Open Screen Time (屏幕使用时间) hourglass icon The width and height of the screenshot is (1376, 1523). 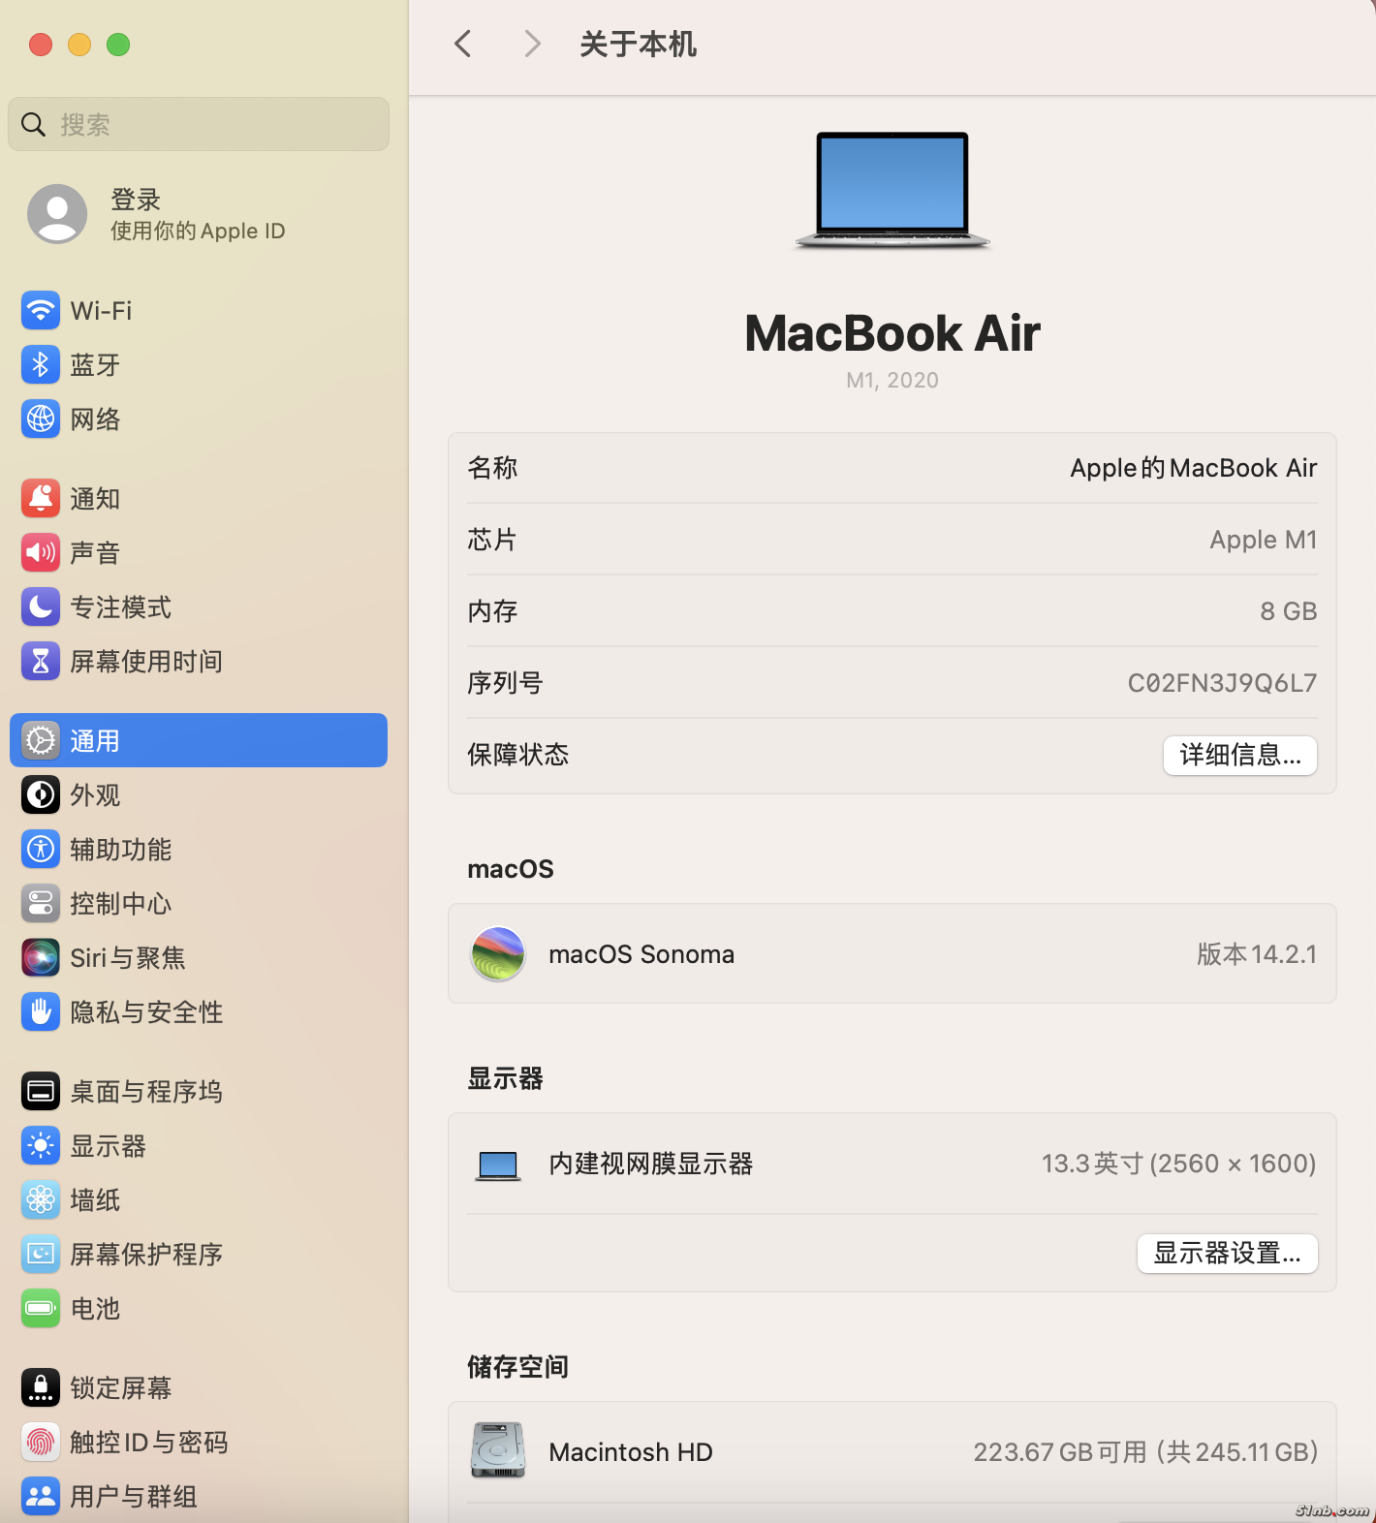[41, 662]
